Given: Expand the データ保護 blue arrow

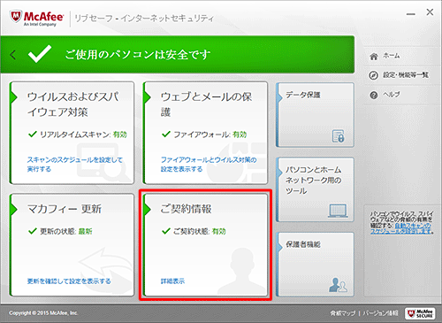Looking at the screenshot, I should [280, 96].
